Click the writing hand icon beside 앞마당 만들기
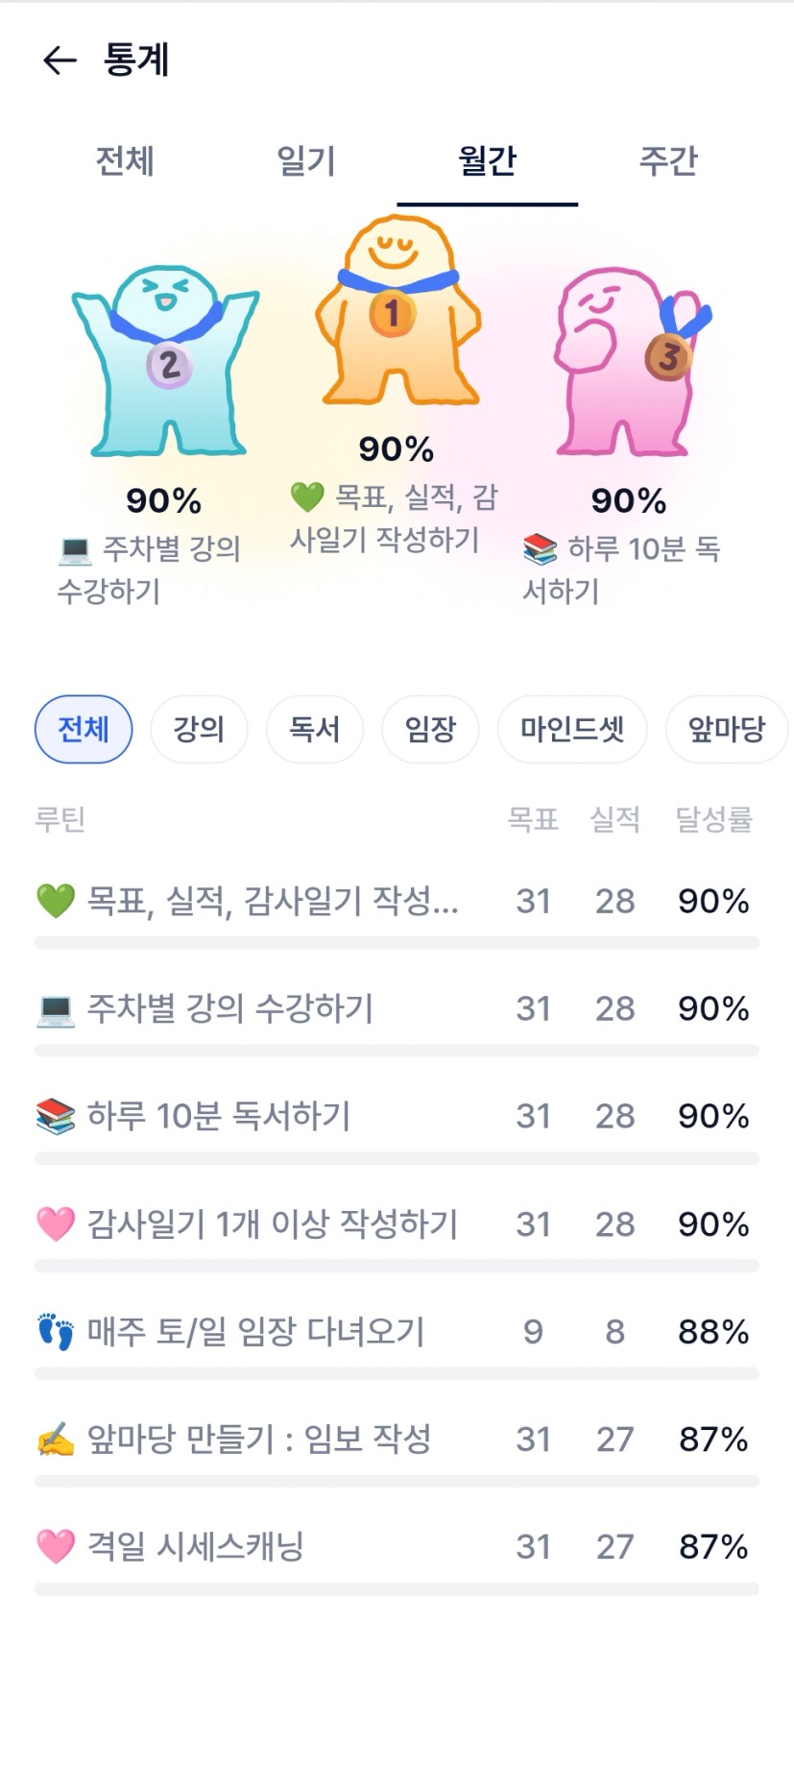The height and width of the screenshot is (1768, 794). (x=55, y=1440)
